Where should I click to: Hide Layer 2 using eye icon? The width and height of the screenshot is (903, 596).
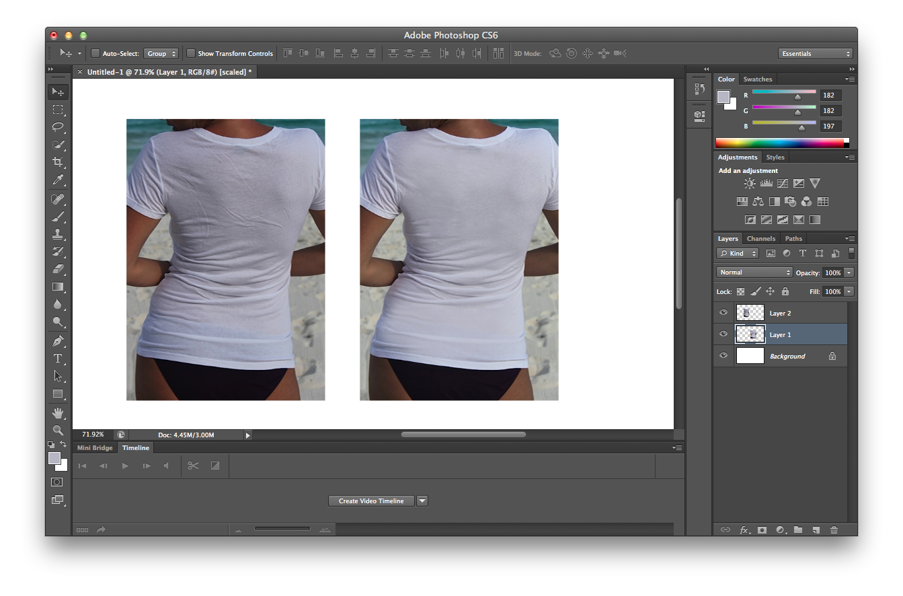tap(723, 313)
